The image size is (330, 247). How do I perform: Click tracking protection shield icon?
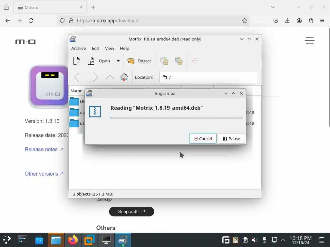(x=62, y=21)
